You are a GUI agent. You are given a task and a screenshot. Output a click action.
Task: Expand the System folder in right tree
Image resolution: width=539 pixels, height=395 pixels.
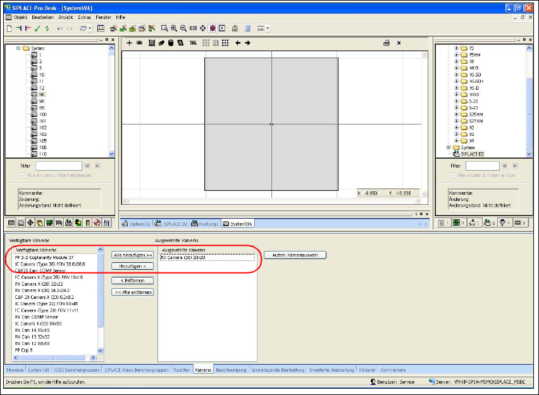[449, 147]
